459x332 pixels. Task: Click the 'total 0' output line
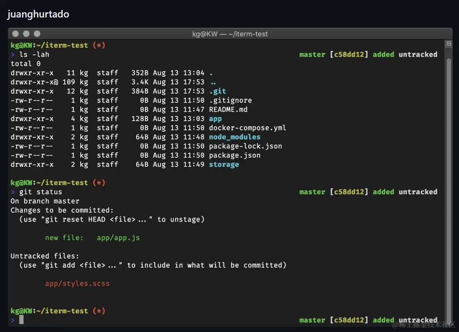pyautogui.click(x=25, y=64)
